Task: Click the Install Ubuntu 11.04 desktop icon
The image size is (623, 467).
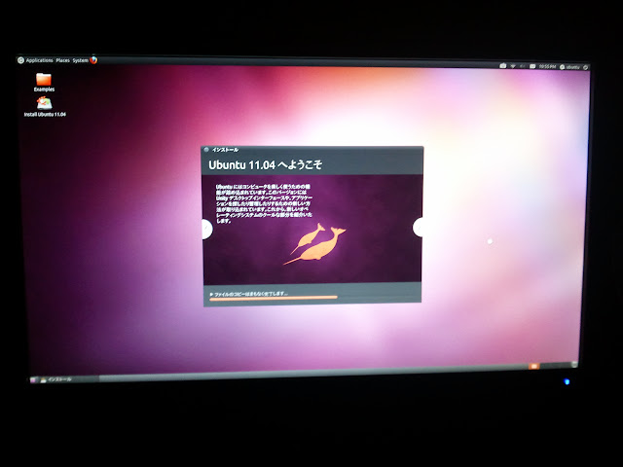Action: (x=45, y=107)
